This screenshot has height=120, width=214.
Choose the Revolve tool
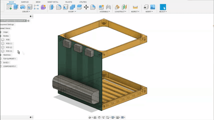(x=23, y=7)
